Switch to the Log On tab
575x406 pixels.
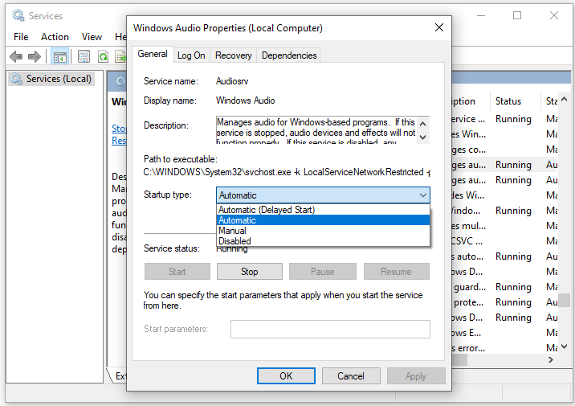tap(191, 55)
